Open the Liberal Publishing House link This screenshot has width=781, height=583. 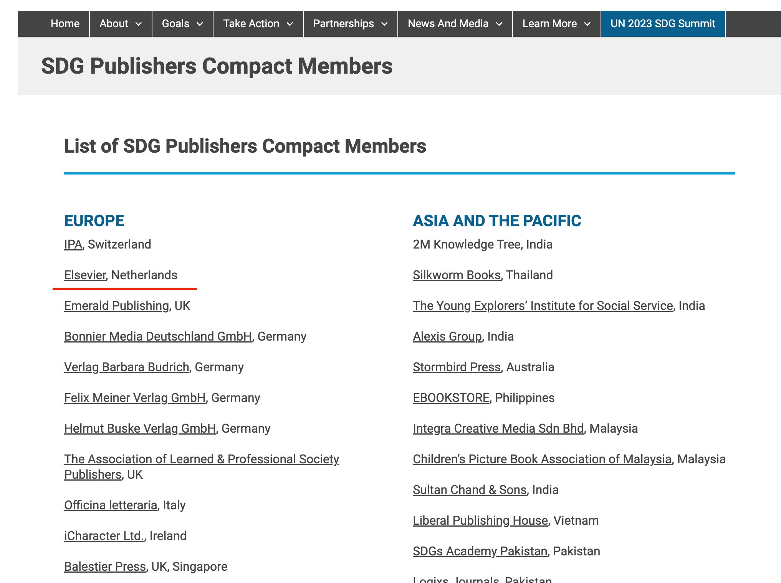[x=480, y=520]
